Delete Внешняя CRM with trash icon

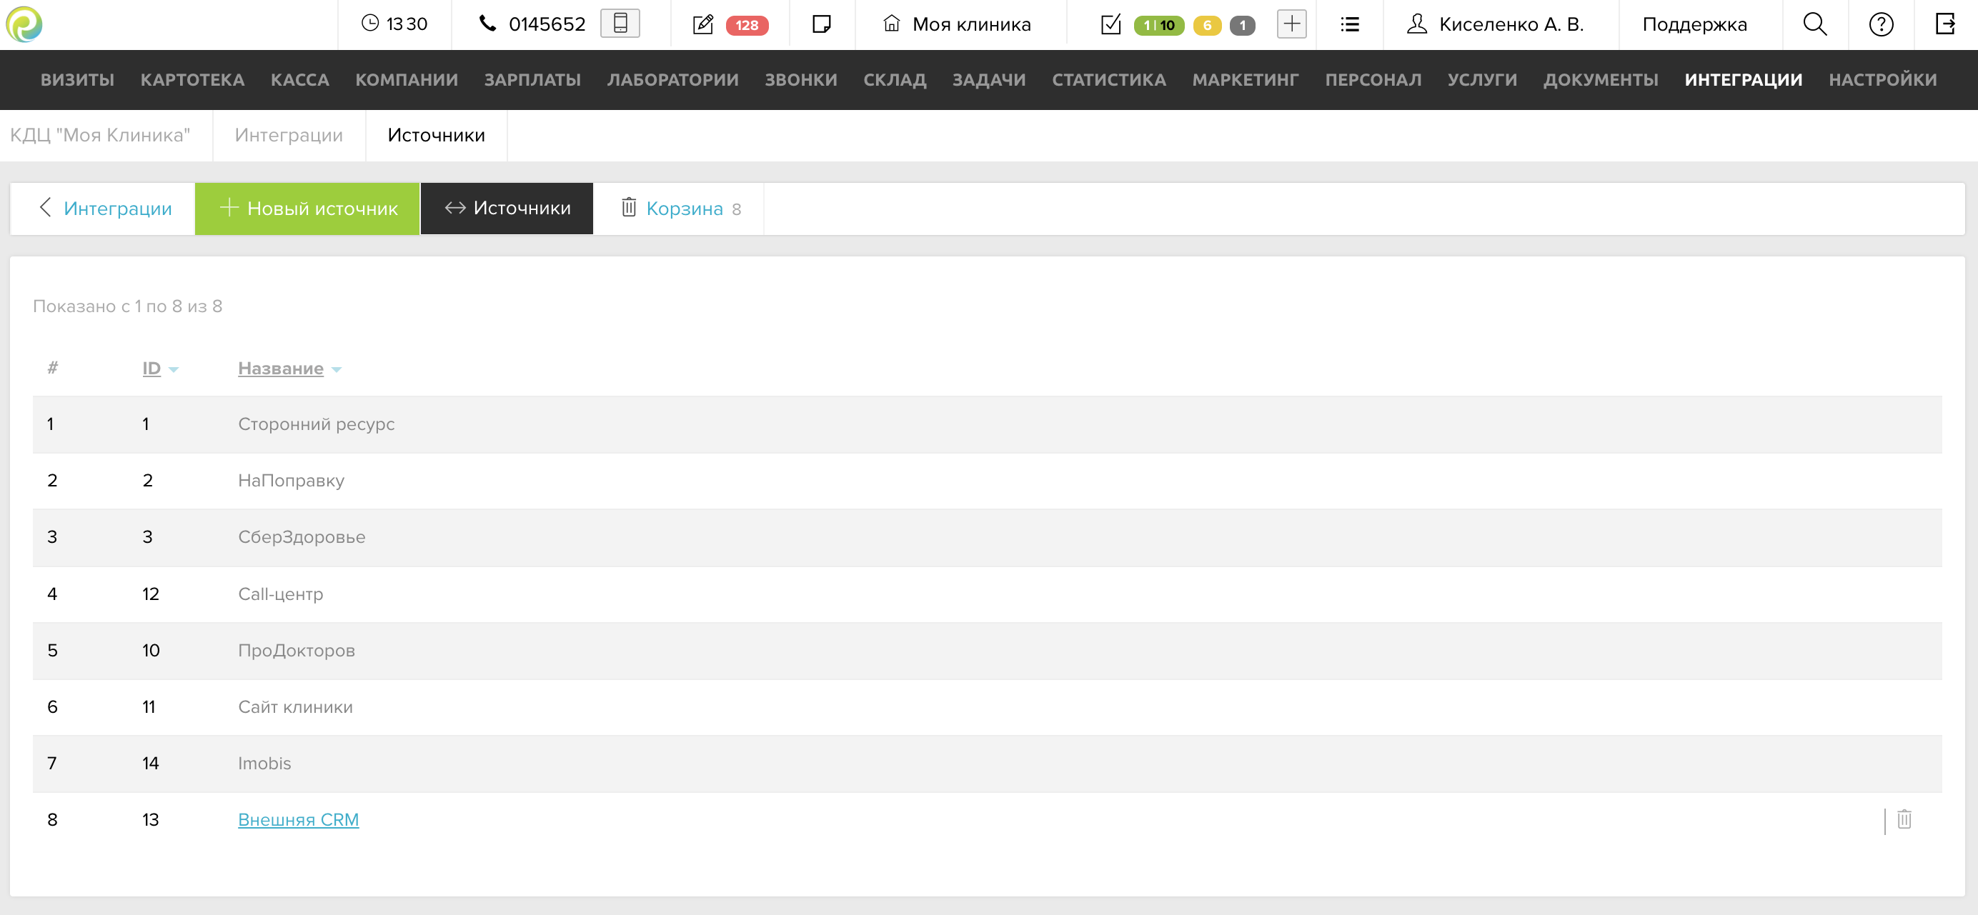(1904, 819)
